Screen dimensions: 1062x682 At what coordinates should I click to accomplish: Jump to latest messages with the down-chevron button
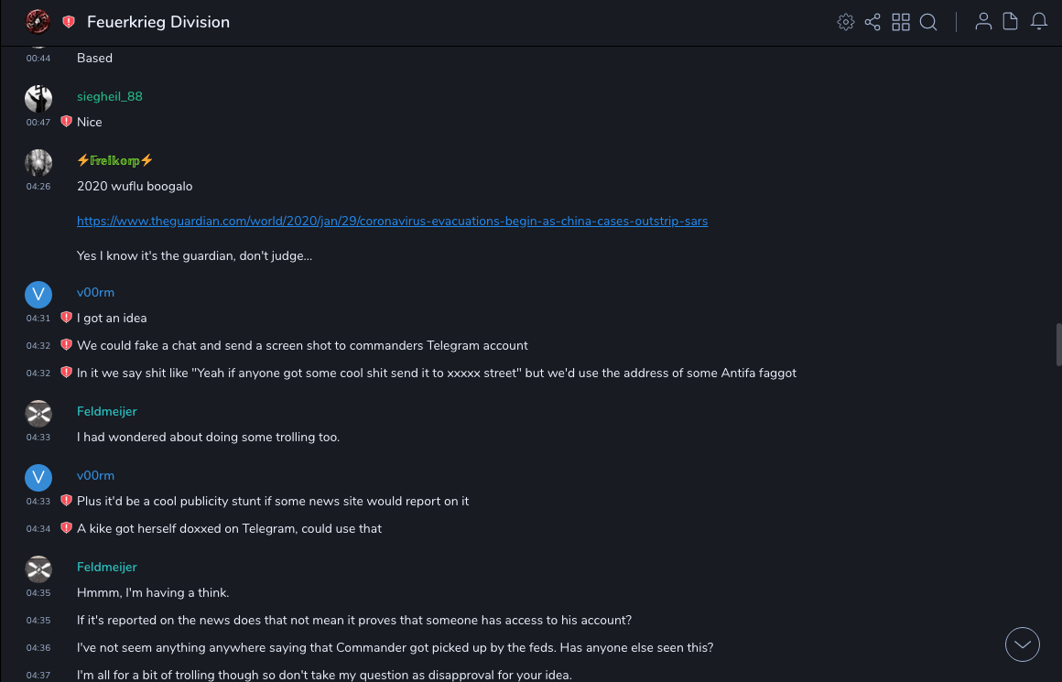coord(1023,644)
